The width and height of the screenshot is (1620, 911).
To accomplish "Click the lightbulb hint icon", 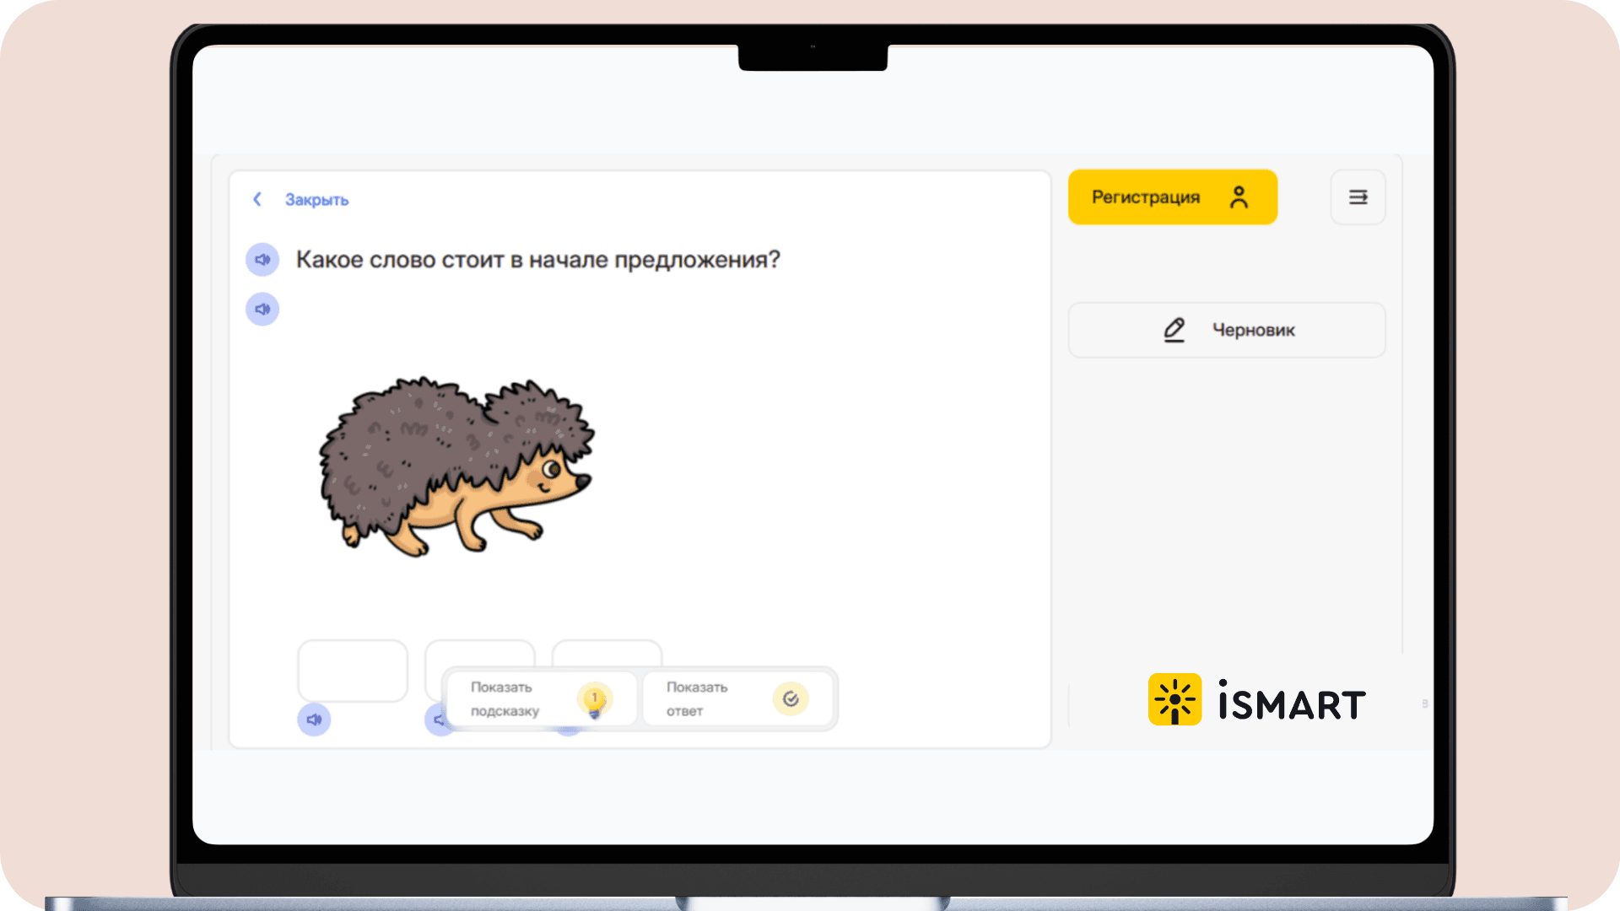I will pos(595,699).
